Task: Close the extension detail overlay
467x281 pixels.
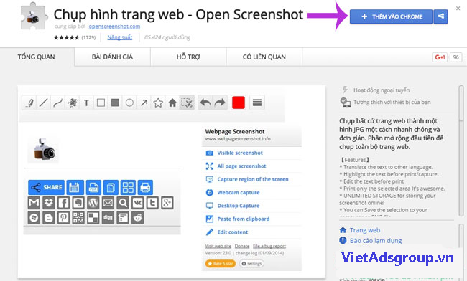Action: click(x=458, y=9)
